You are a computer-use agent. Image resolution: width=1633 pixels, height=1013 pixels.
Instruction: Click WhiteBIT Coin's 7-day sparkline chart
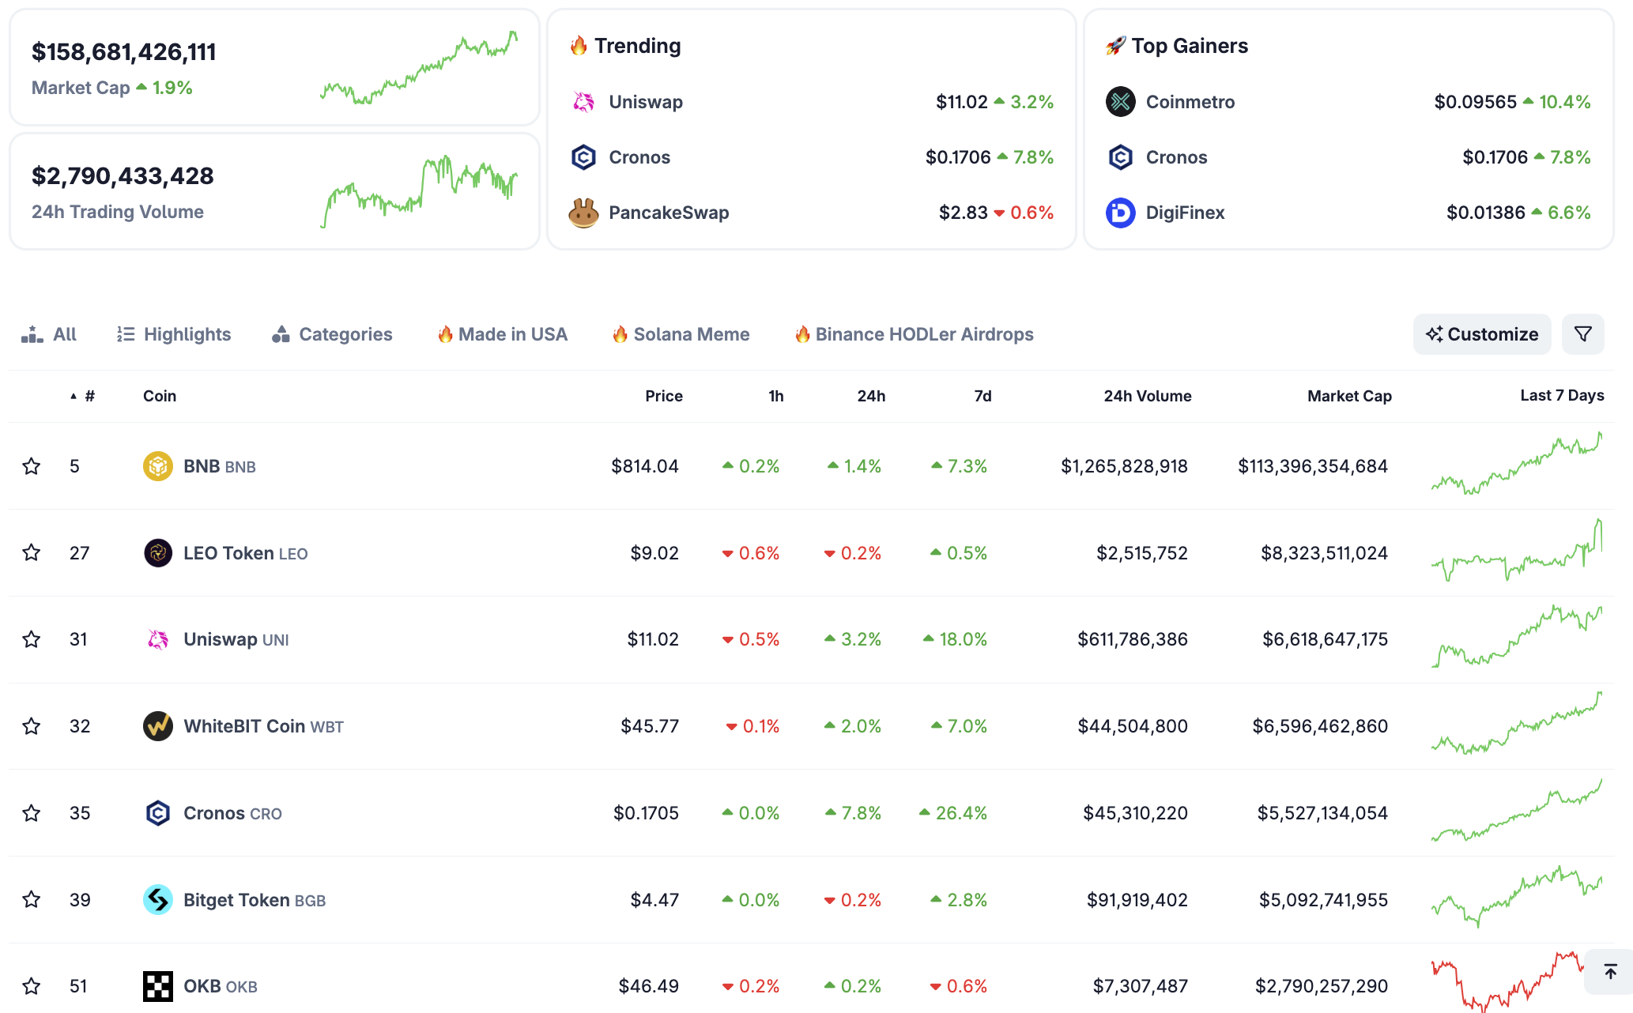[1517, 724]
